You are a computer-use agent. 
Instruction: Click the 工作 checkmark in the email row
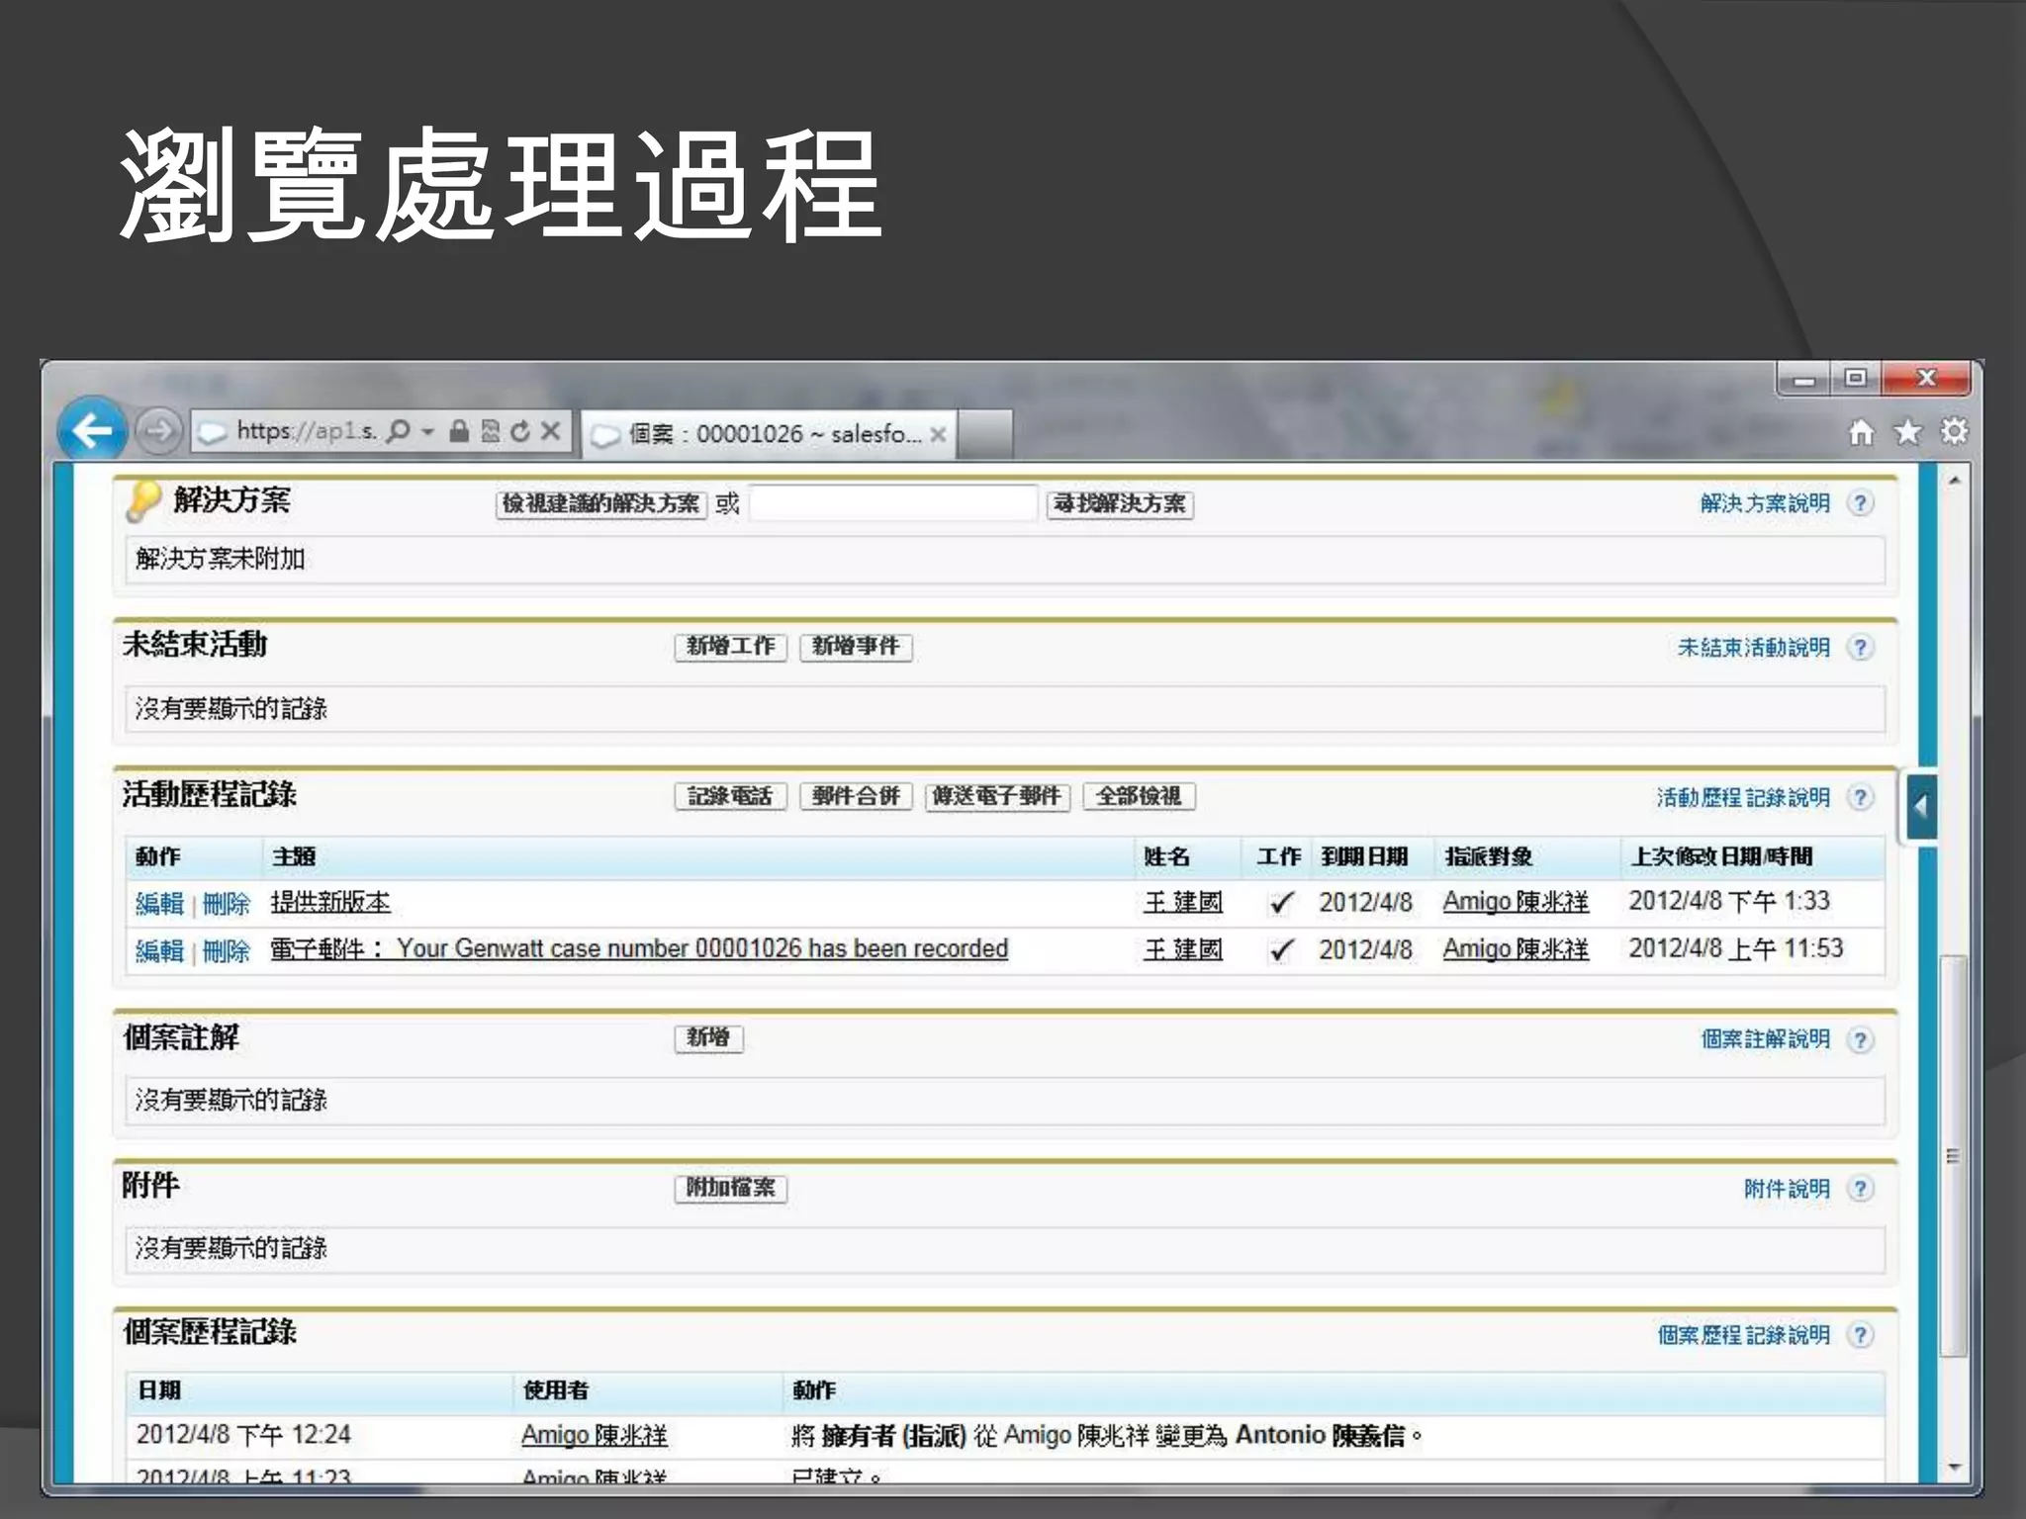click(1281, 950)
